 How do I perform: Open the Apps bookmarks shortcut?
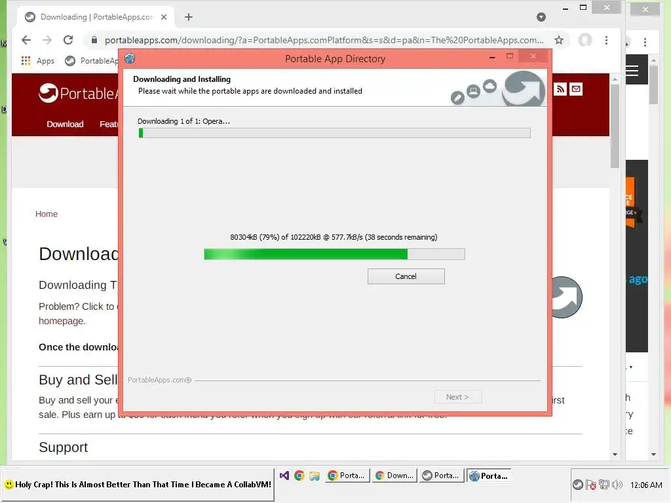(x=37, y=61)
